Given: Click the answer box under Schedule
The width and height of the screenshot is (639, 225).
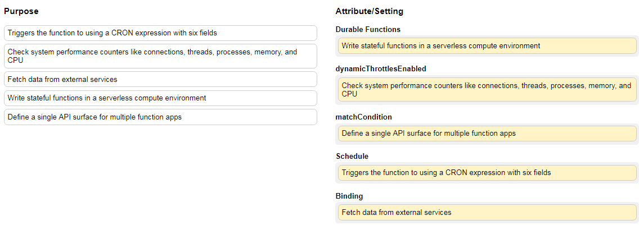Looking at the screenshot, I should pos(487,172).
